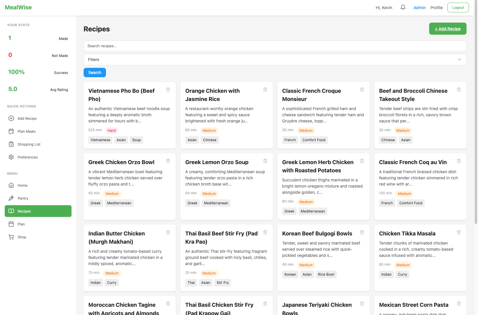Click the Logout button

(x=458, y=7)
